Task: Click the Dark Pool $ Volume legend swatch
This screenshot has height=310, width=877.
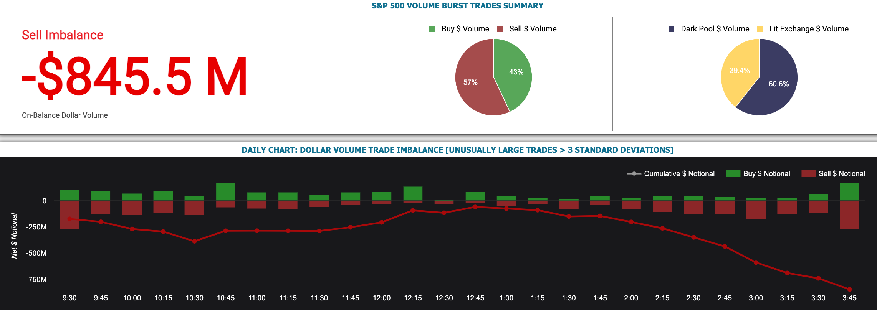Action: 672,29
